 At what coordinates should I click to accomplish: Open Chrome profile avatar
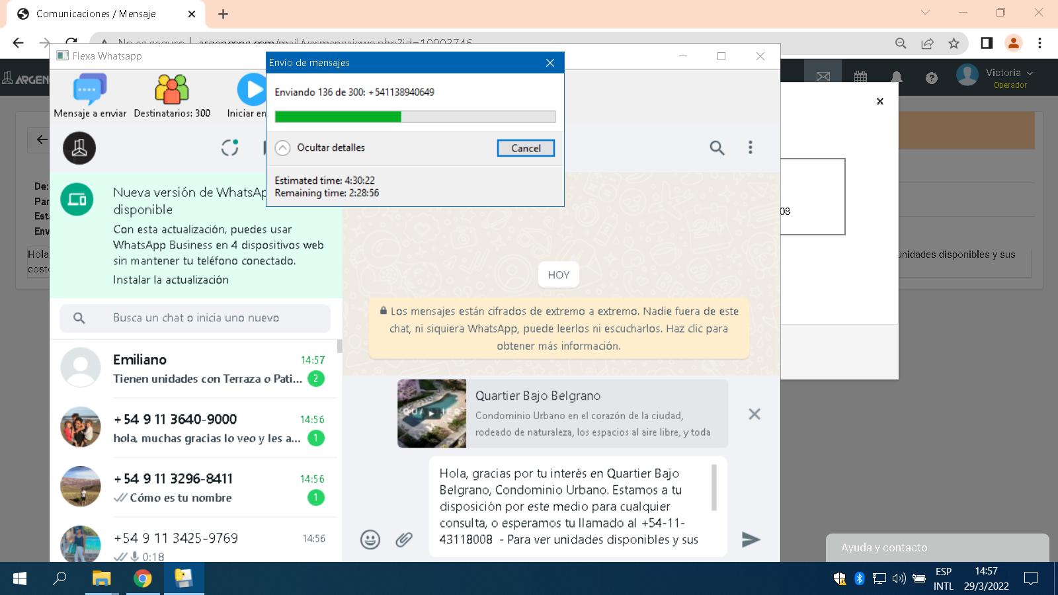[1013, 43]
